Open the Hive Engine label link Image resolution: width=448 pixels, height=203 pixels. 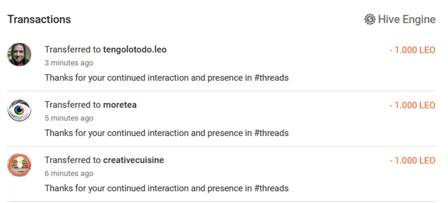point(407,19)
